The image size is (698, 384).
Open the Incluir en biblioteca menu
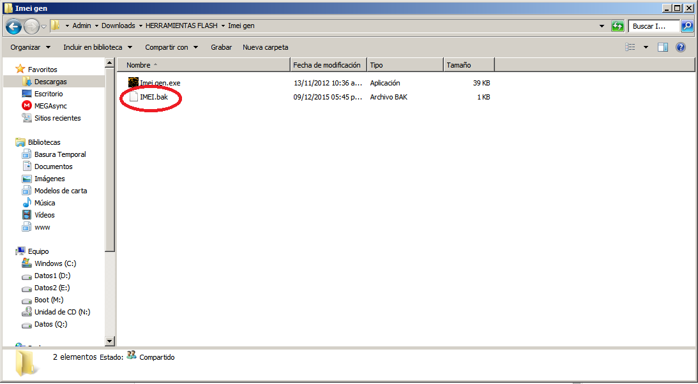[98, 47]
